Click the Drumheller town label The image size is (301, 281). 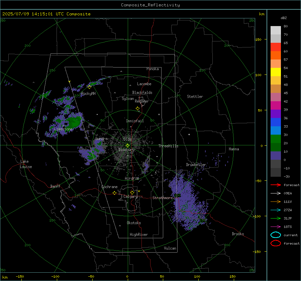coord(196,165)
